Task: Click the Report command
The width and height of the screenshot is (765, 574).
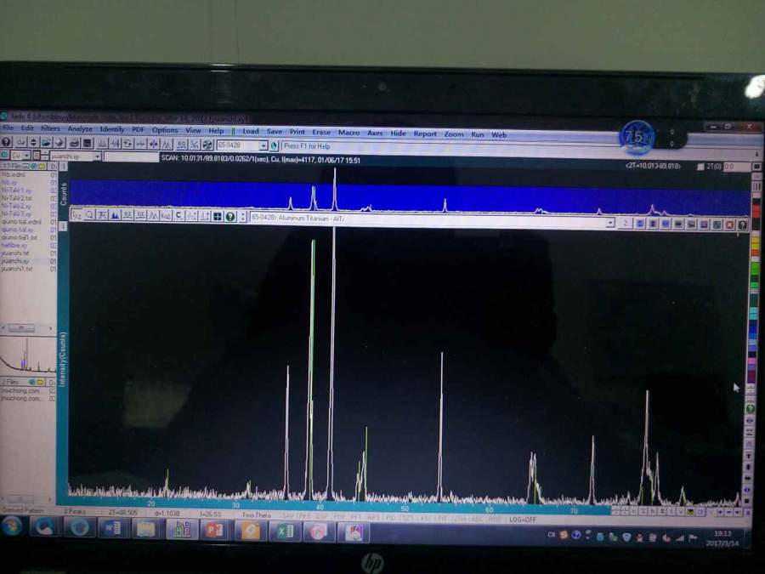Action: [425, 134]
